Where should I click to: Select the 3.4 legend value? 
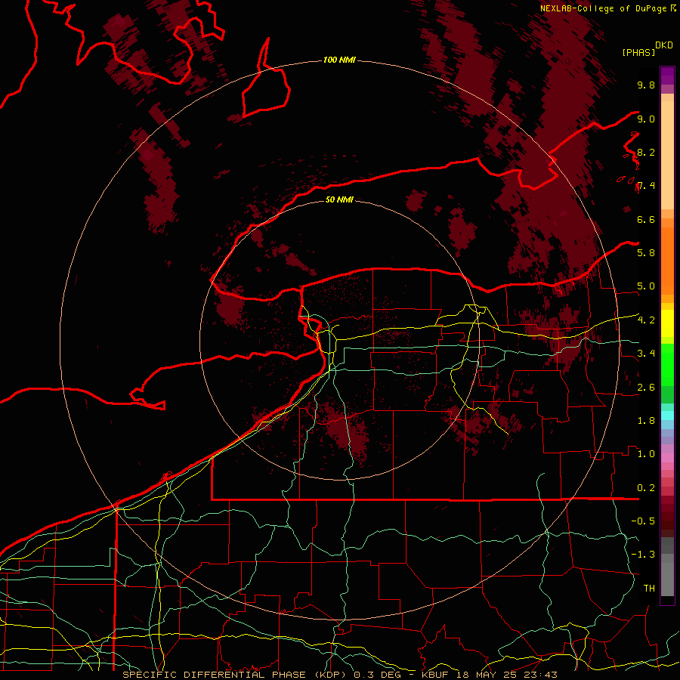tap(646, 354)
